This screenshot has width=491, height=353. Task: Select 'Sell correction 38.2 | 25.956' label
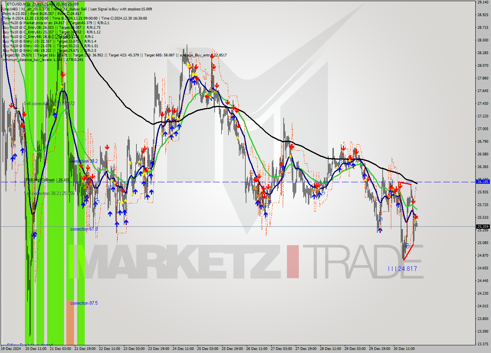point(49,193)
